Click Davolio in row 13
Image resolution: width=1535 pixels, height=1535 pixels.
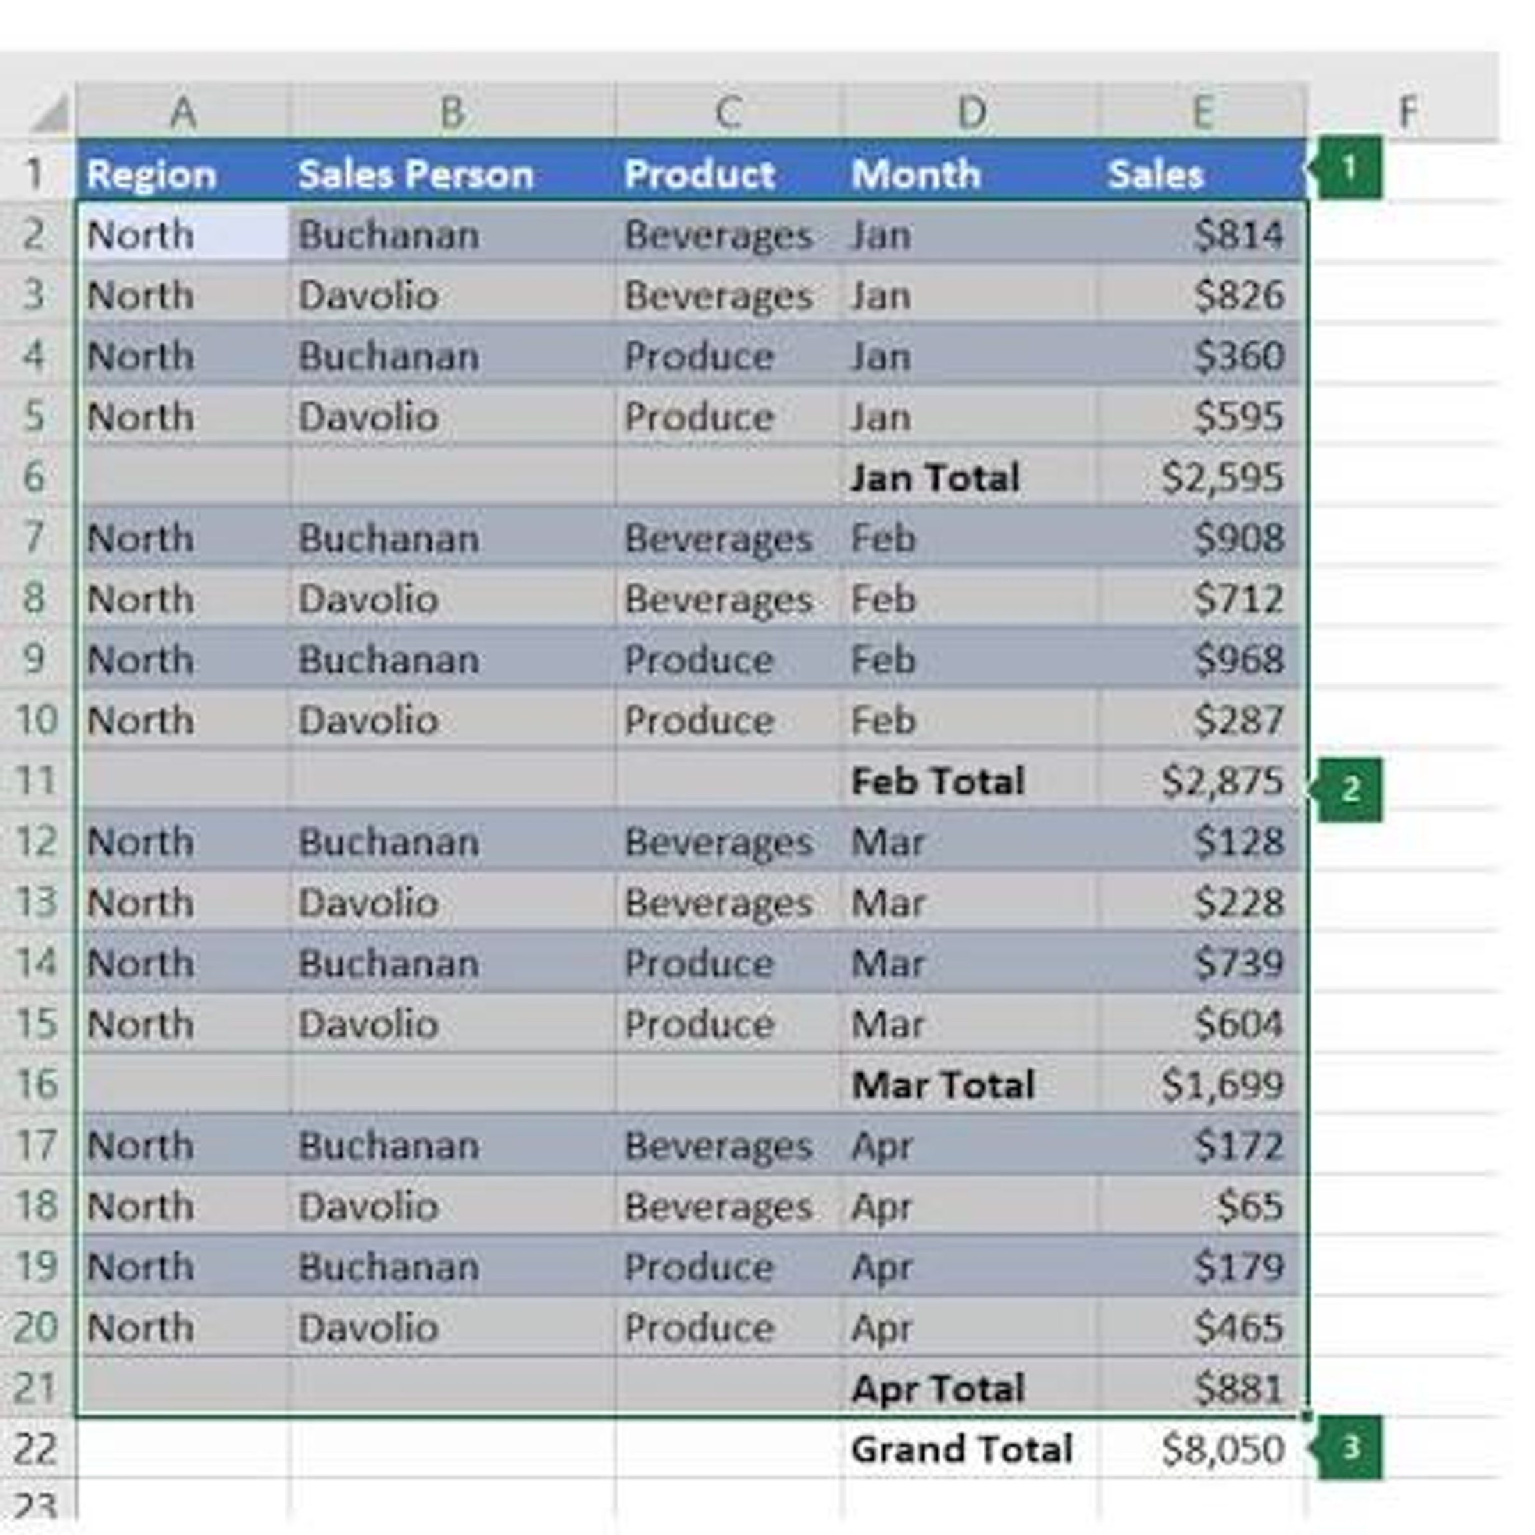(453, 902)
